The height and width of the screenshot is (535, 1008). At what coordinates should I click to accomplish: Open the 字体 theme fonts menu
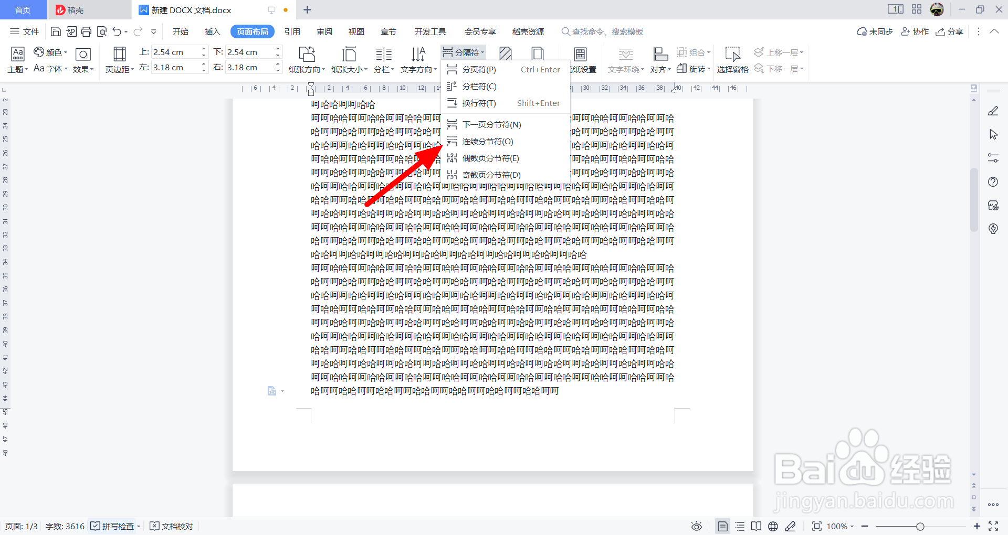[51, 69]
